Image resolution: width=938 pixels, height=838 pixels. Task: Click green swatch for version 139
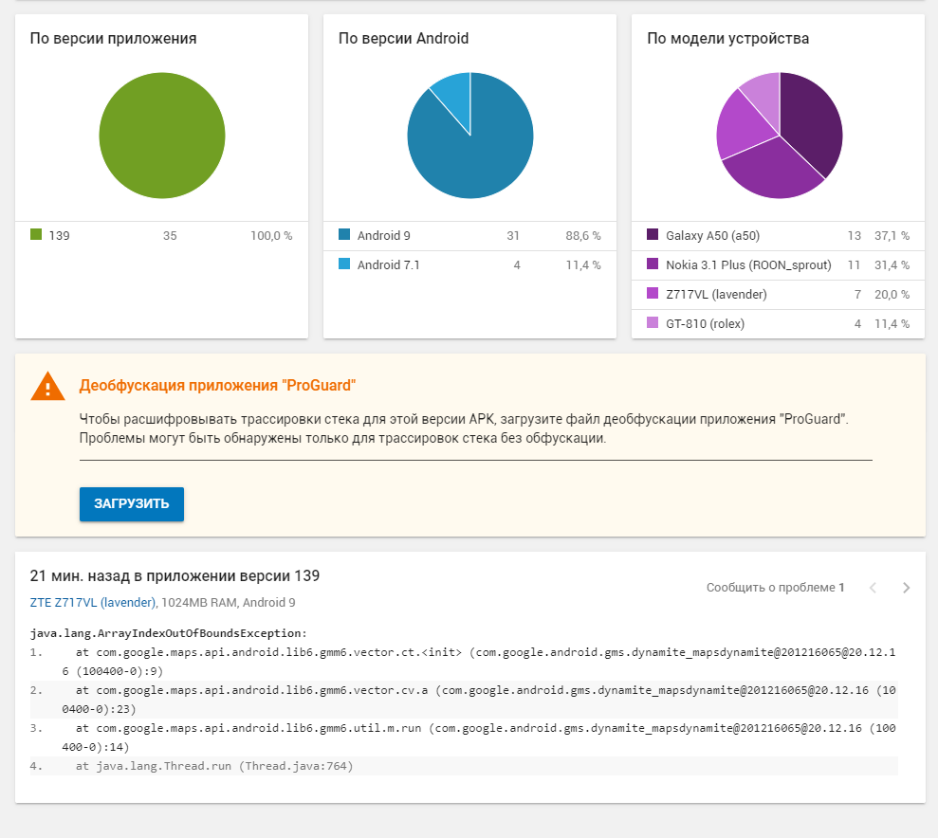coord(36,235)
